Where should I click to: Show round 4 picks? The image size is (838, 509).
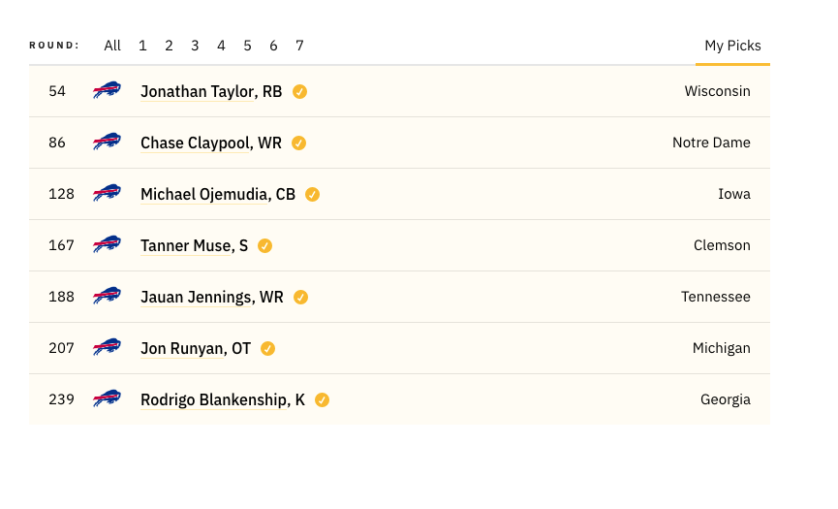pyautogui.click(x=221, y=46)
